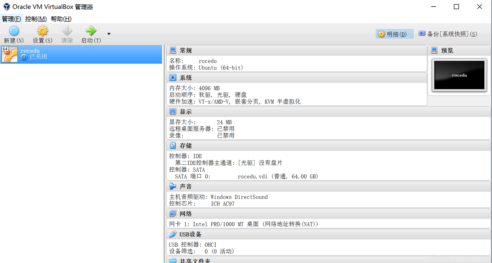492x263 pixels.
Task: Click the powered-off status icon next to 已关闭
Action: point(24,57)
